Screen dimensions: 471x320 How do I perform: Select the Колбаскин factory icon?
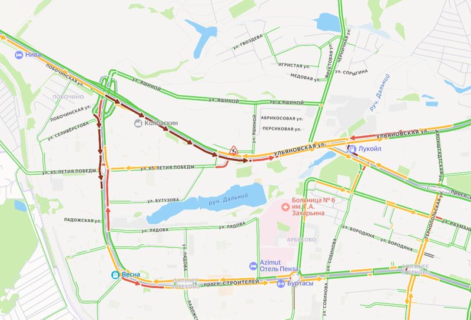138,123
